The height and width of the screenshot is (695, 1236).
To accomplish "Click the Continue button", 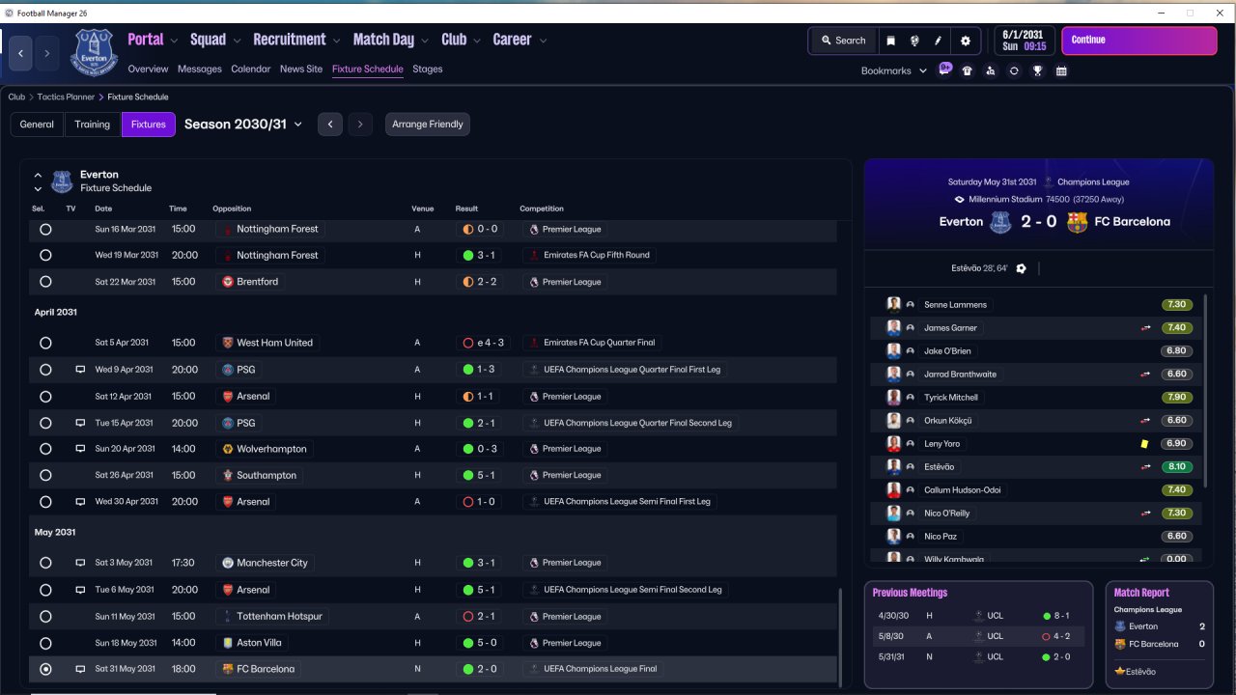I will (1139, 41).
